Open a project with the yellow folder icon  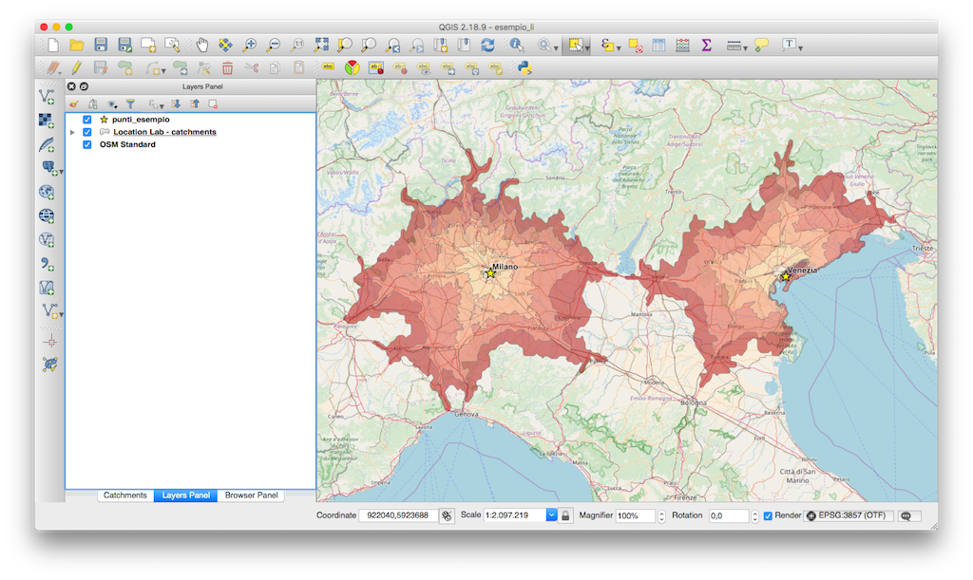[77, 45]
